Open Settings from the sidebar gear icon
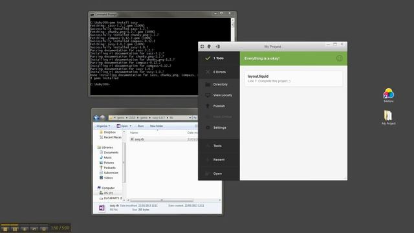 tap(208, 128)
